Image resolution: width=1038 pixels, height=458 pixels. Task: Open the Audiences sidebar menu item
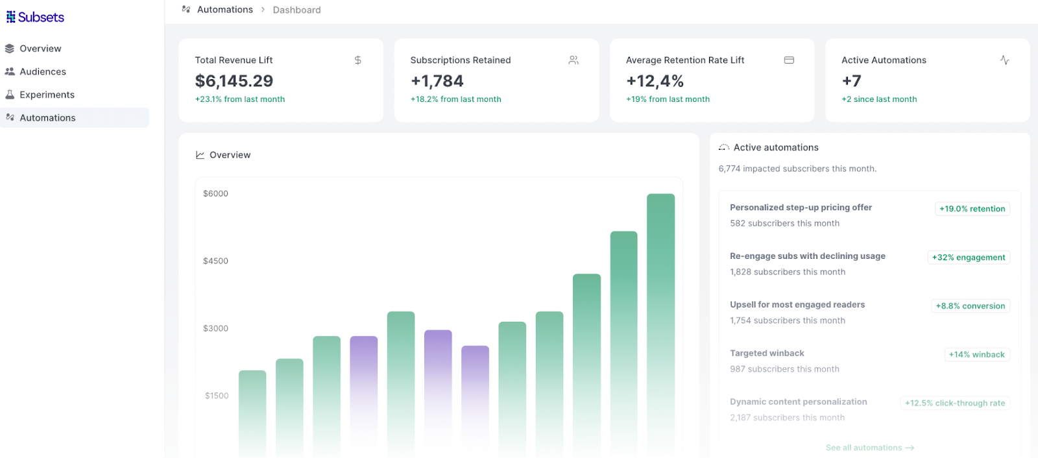tap(75, 71)
